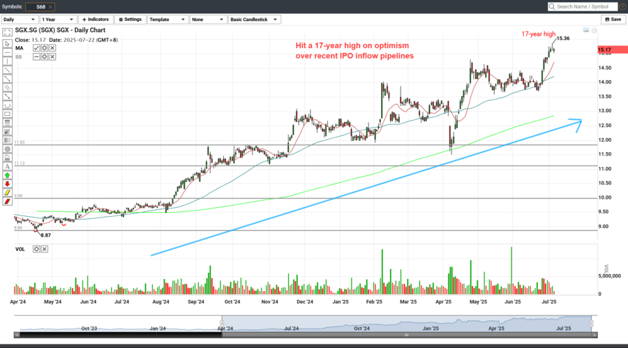
Task: Select the horizontal line drawing tool
Action: (7, 52)
